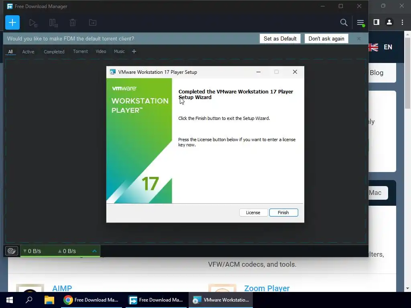This screenshot has height=308, width=411.
Task: Open the Windows Start menu
Action: click(10, 300)
